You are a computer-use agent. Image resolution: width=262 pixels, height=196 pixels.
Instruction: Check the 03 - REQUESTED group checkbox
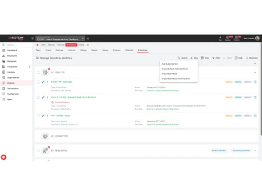point(38,151)
